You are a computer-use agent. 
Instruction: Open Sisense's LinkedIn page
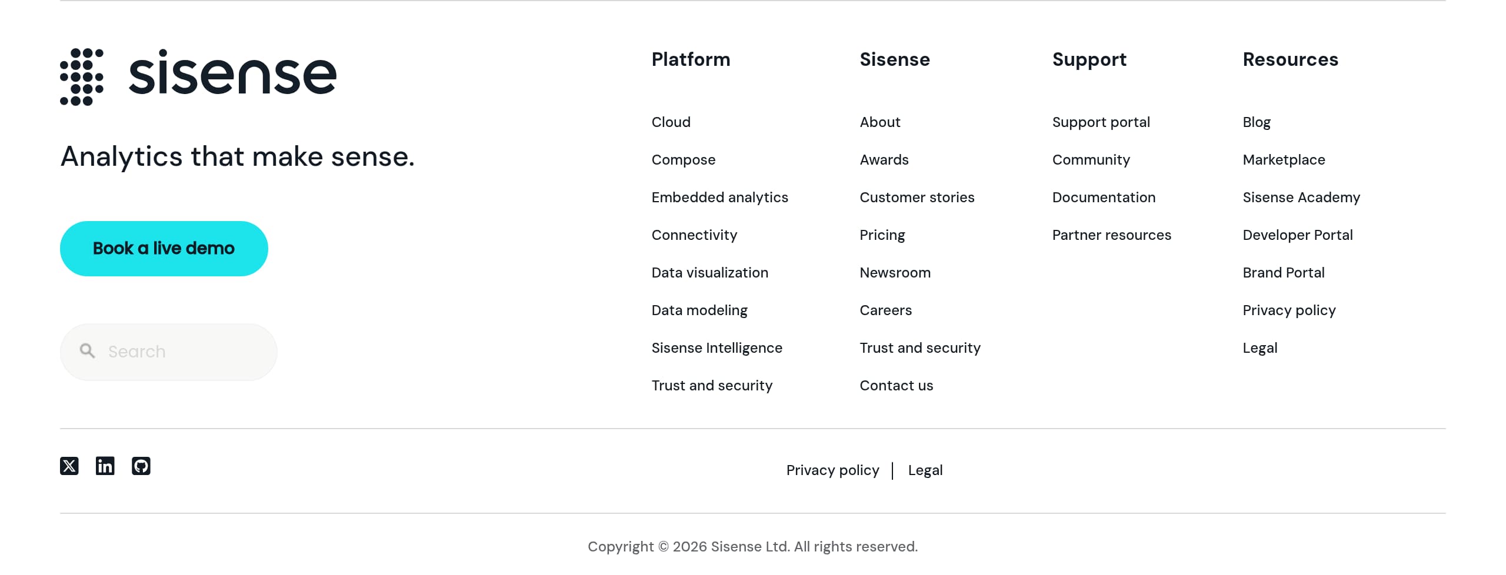(105, 466)
